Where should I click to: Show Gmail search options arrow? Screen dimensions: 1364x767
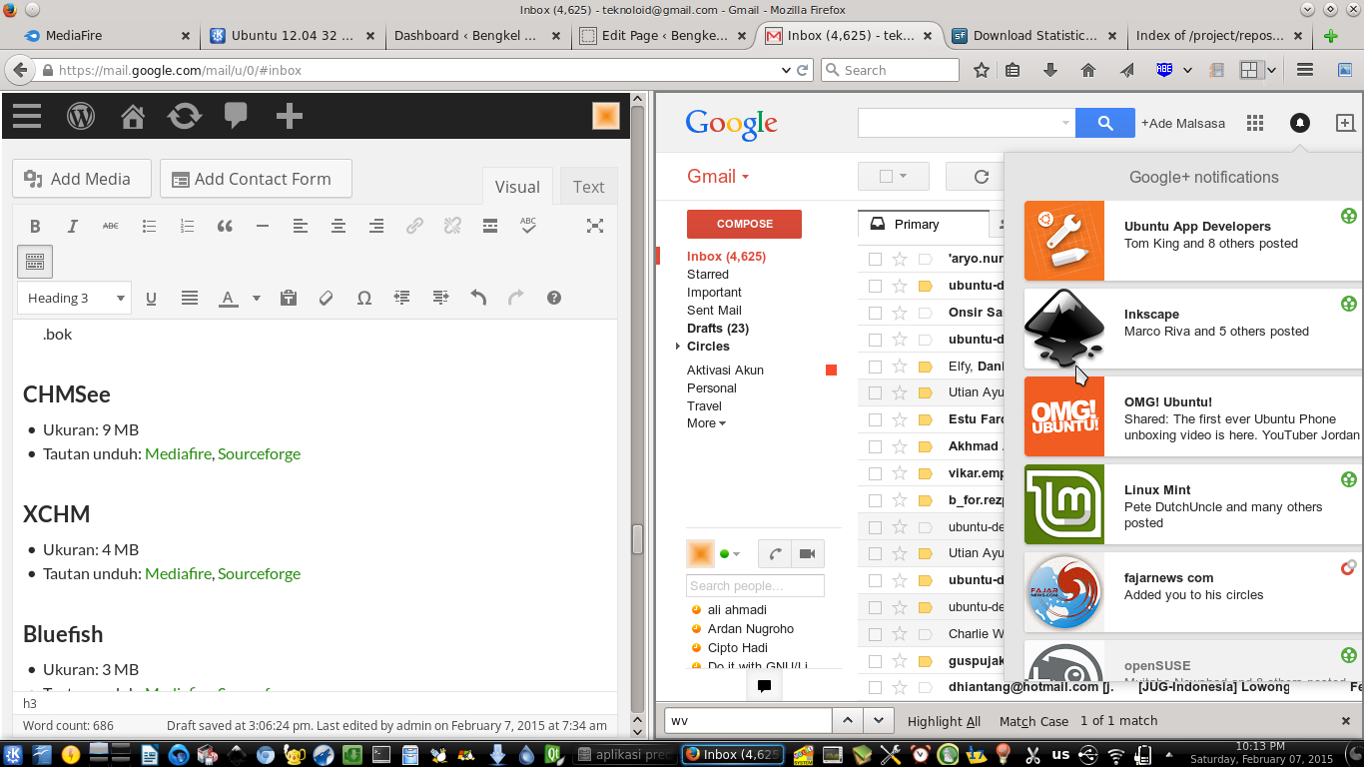(1065, 123)
